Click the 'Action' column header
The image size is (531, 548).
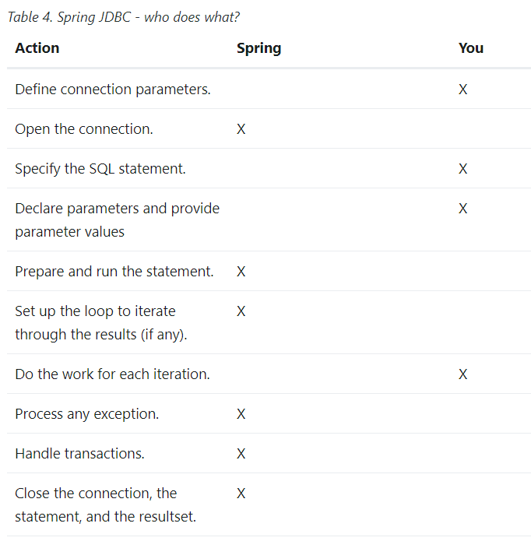point(37,48)
